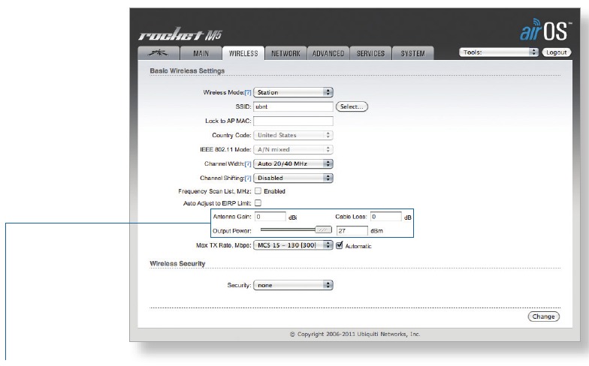Click the SSID Select button
Viewport: 589px width, 366px height.
(x=352, y=106)
